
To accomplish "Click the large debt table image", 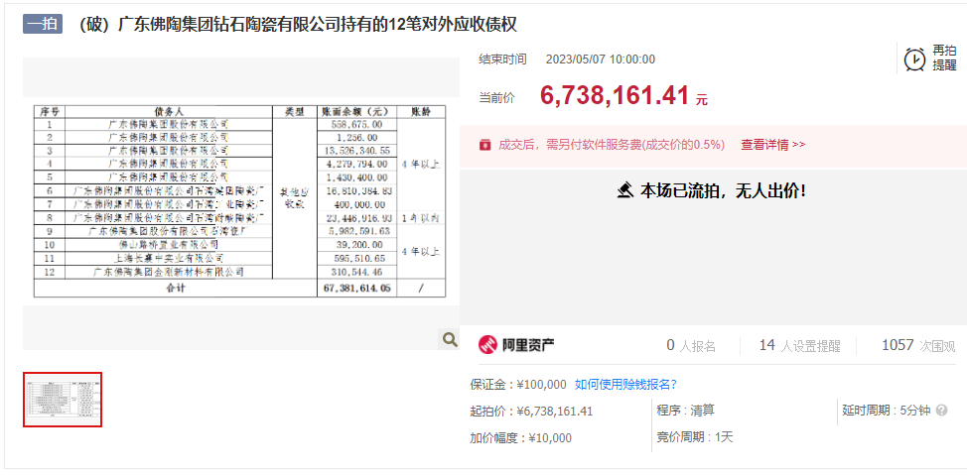I will [239, 201].
